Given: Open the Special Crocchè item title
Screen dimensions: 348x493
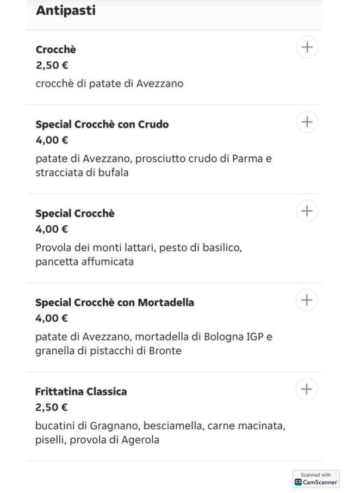Looking at the screenshot, I should pos(75,213).
